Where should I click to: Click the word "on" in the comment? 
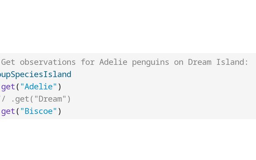(178, 63)
